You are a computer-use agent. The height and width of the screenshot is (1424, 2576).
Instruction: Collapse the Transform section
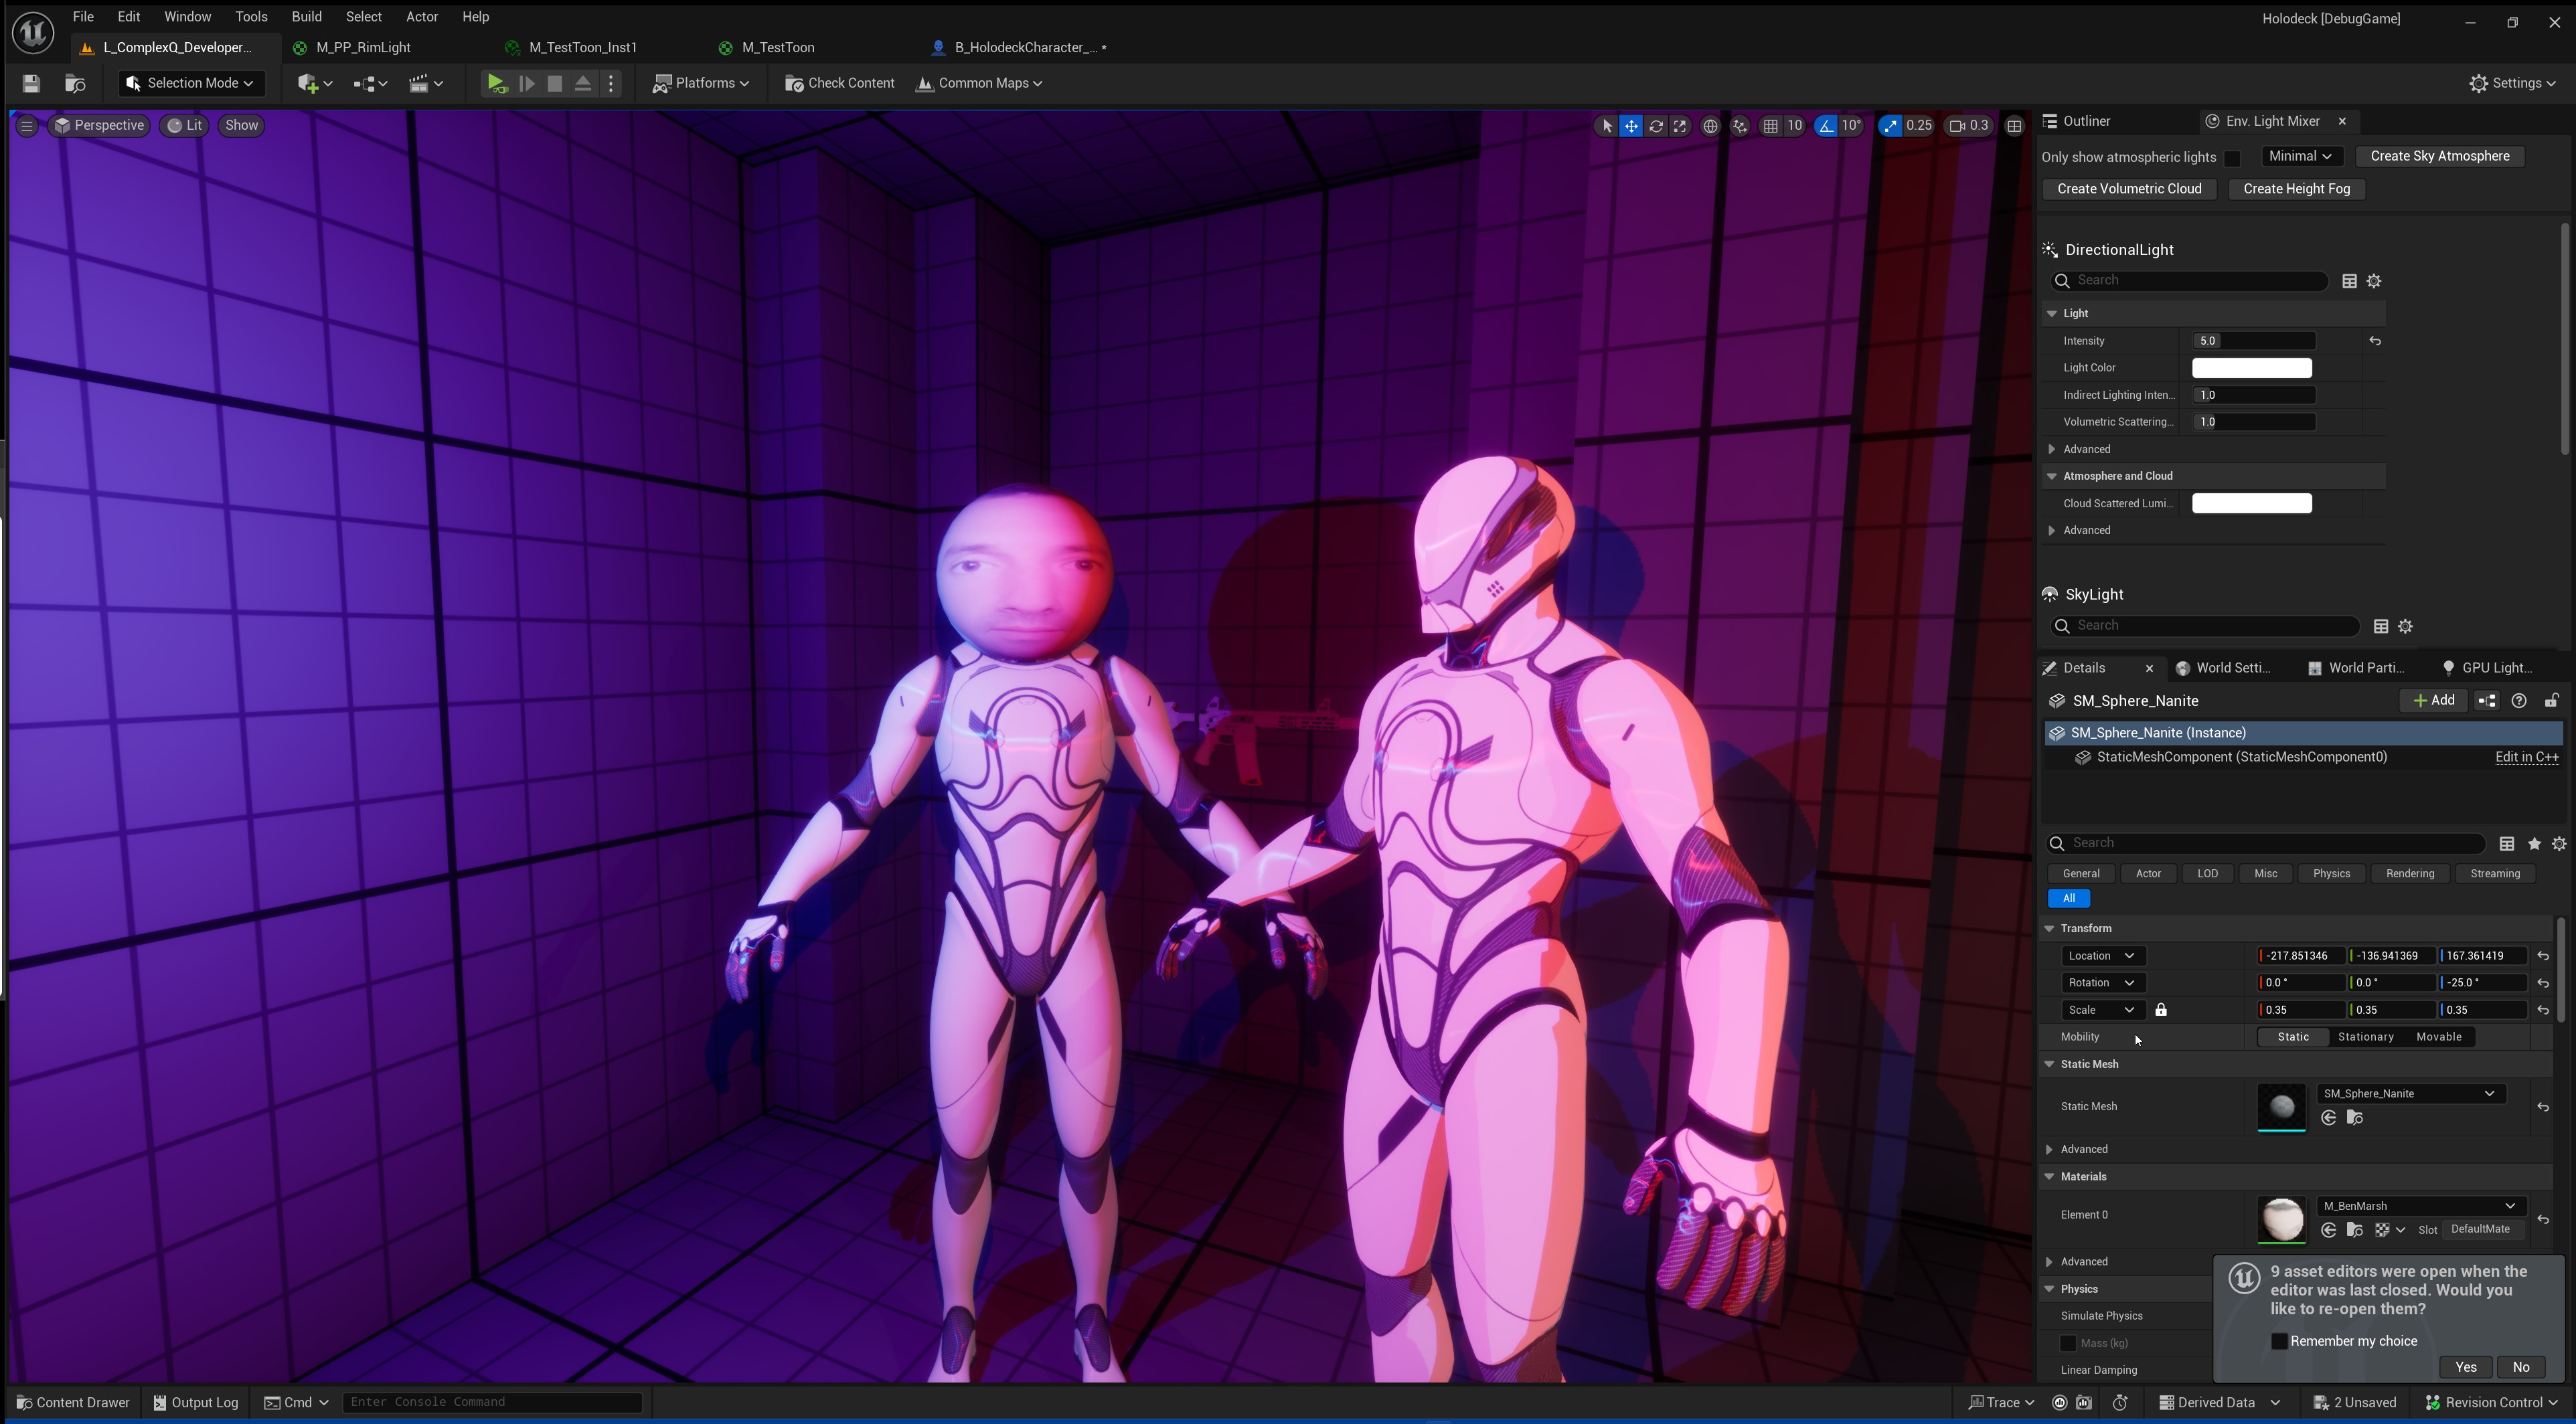(x=2049, y=929)
